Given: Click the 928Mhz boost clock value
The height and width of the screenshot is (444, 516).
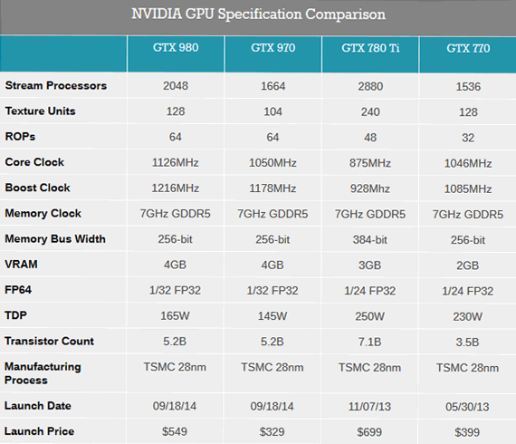Looking at the screenshot, I should click(x=370, y=189).
